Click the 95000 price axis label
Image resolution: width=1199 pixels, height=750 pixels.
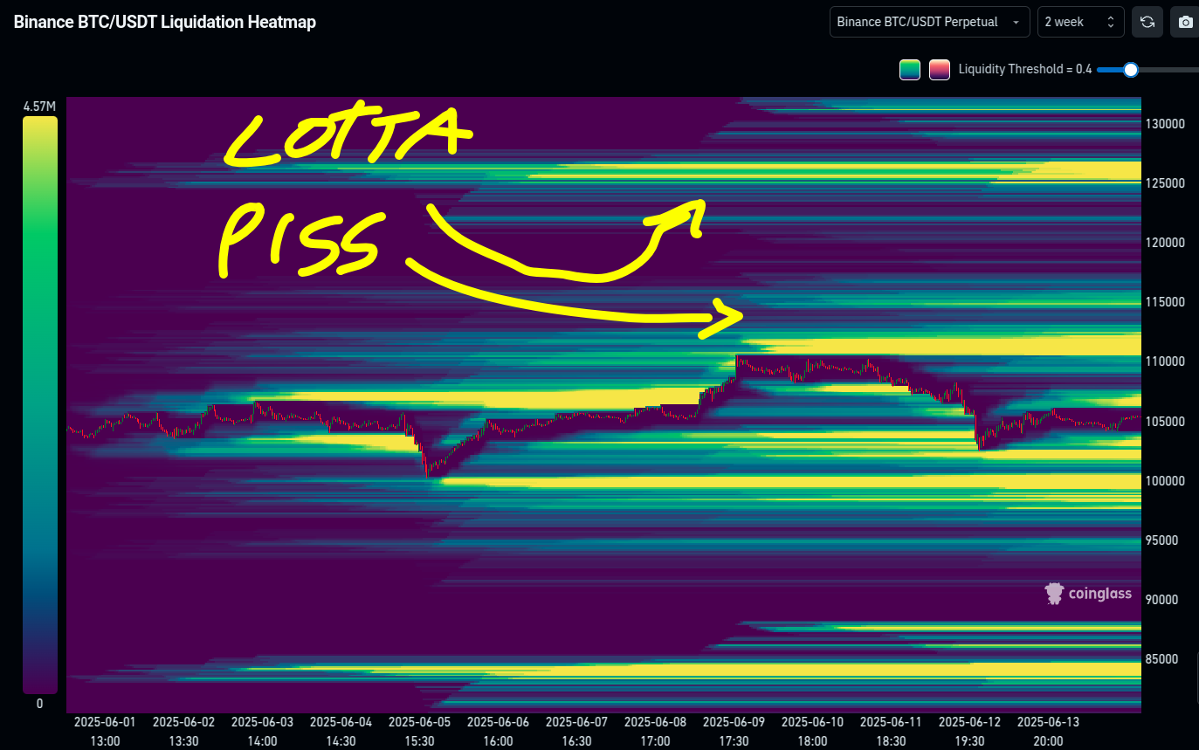pyautogui.click(x=1163, y=540)
